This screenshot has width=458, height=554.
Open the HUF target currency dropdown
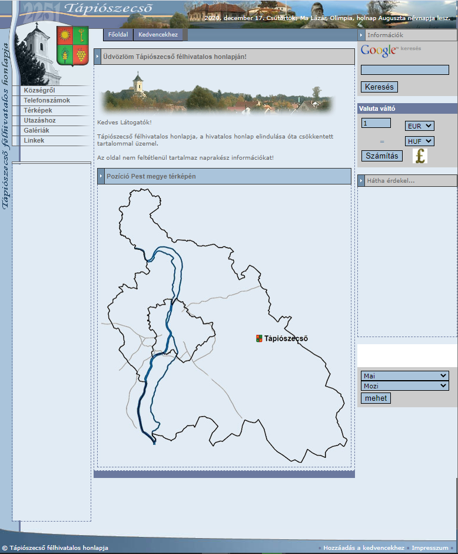(419, 141)
